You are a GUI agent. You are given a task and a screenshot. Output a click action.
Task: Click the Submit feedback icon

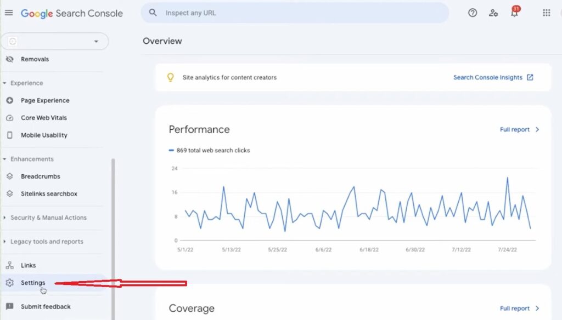point(10,306)
